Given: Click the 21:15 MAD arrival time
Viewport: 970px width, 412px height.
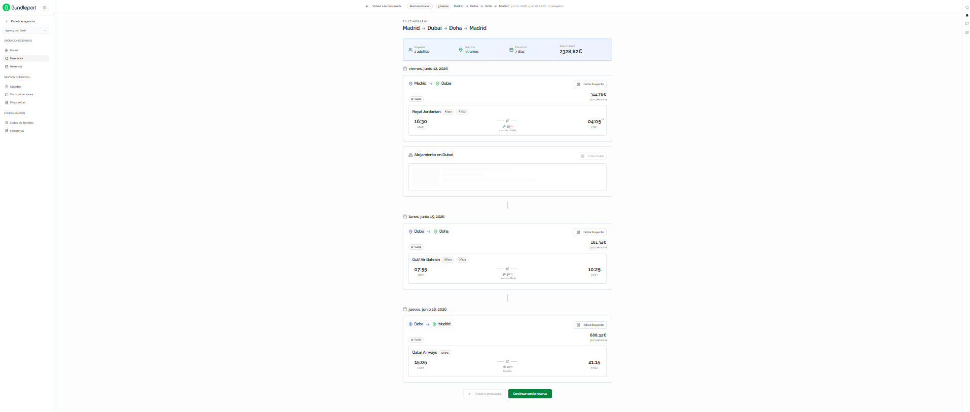Looking at the screenshot, I should [594, 362].
